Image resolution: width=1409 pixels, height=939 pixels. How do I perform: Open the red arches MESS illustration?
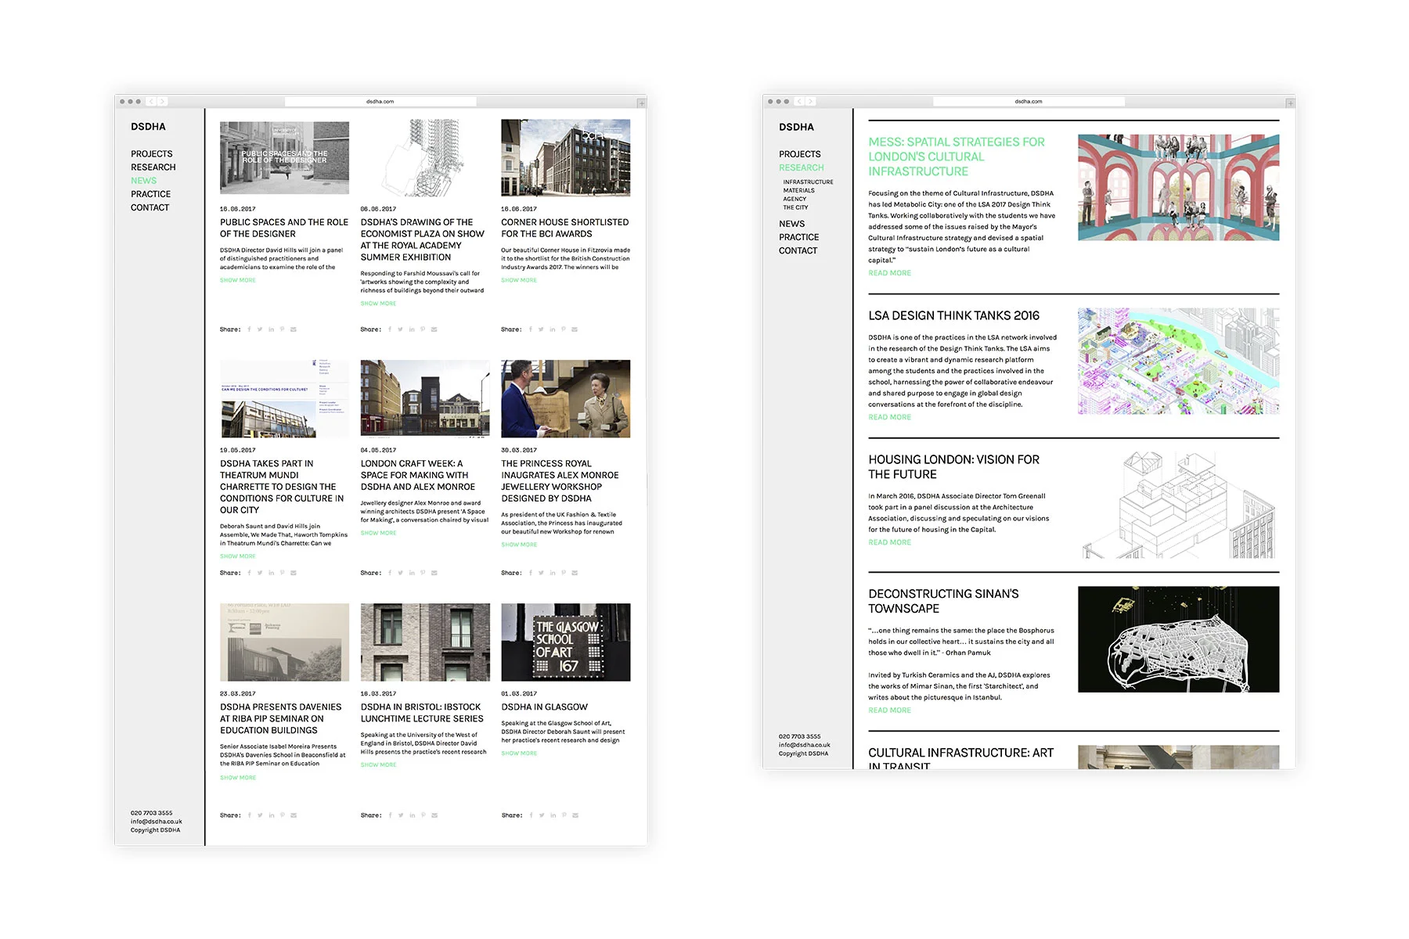tap(1179, 188)
